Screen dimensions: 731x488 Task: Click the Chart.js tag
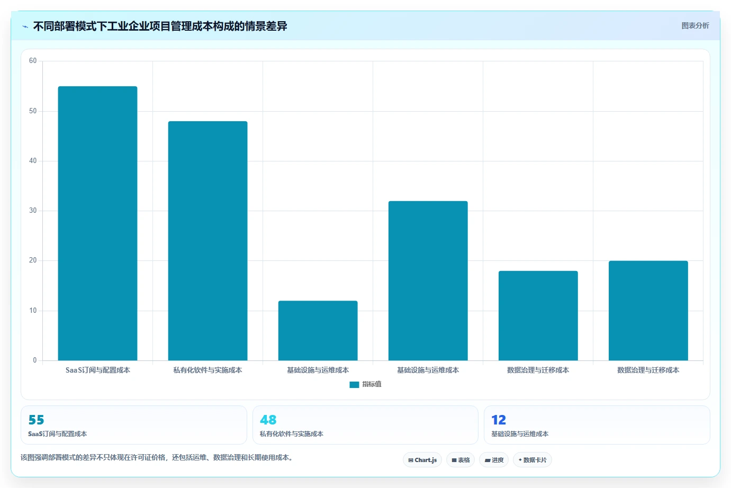[x=422, y=460]
